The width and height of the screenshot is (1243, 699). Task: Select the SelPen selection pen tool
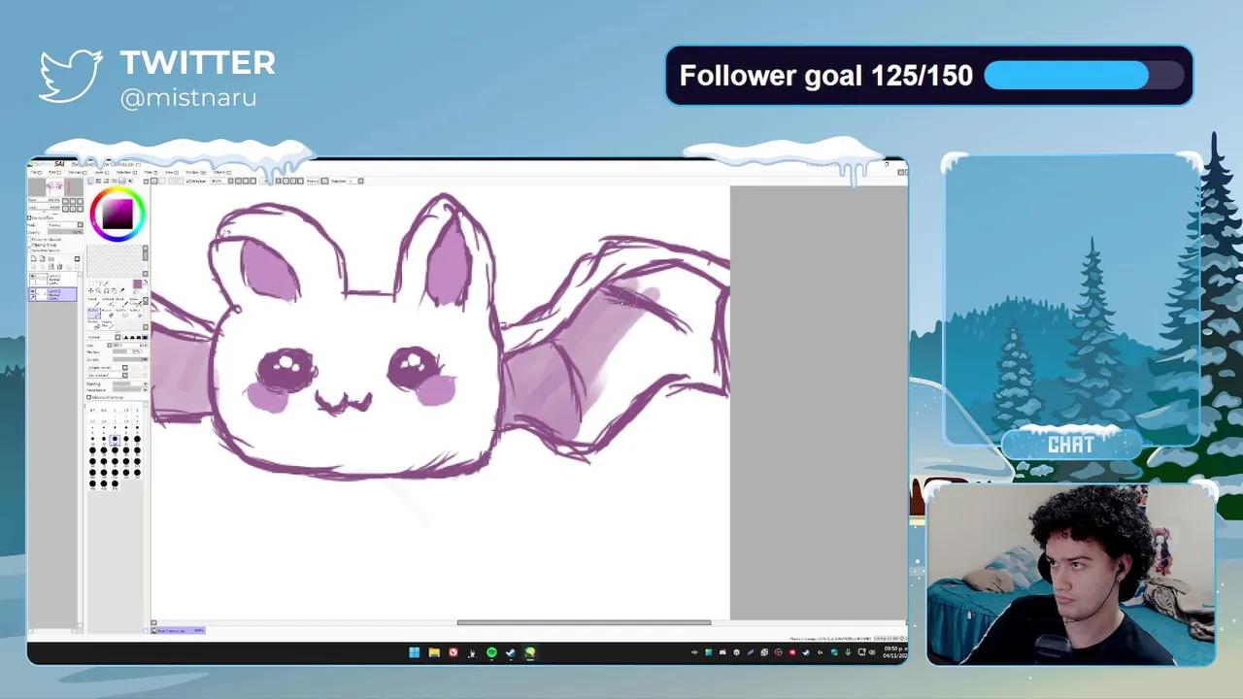click(122, 314)
